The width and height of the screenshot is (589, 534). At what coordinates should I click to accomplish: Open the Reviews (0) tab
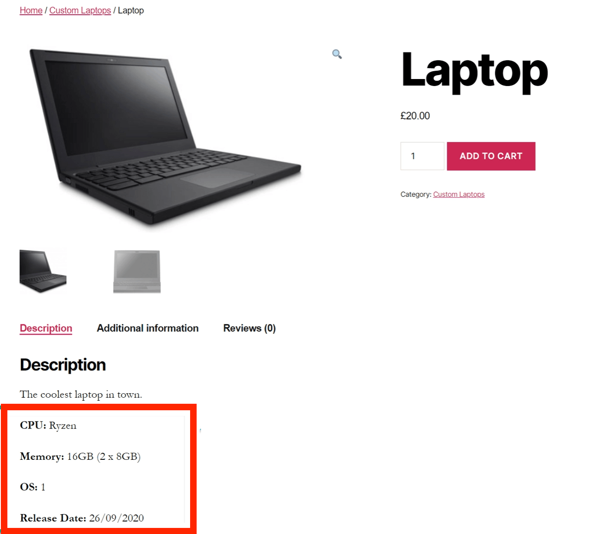point(250,328)
